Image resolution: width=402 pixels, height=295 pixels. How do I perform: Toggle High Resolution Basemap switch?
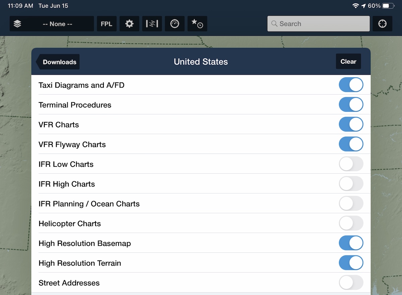[351, 243]
